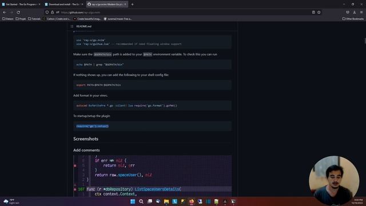Select the ray-x/go.nvim GitHub tab
This screenshot has width=366, height=206.
[107, 4]
